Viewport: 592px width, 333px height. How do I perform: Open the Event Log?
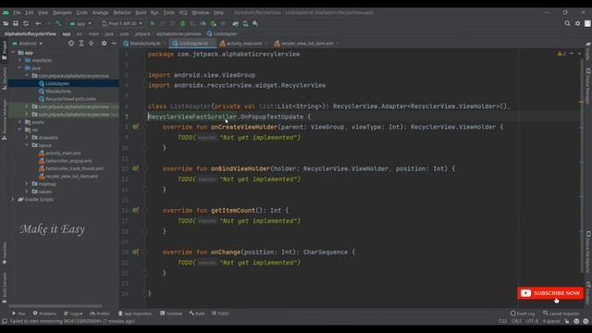click(523, 314)
